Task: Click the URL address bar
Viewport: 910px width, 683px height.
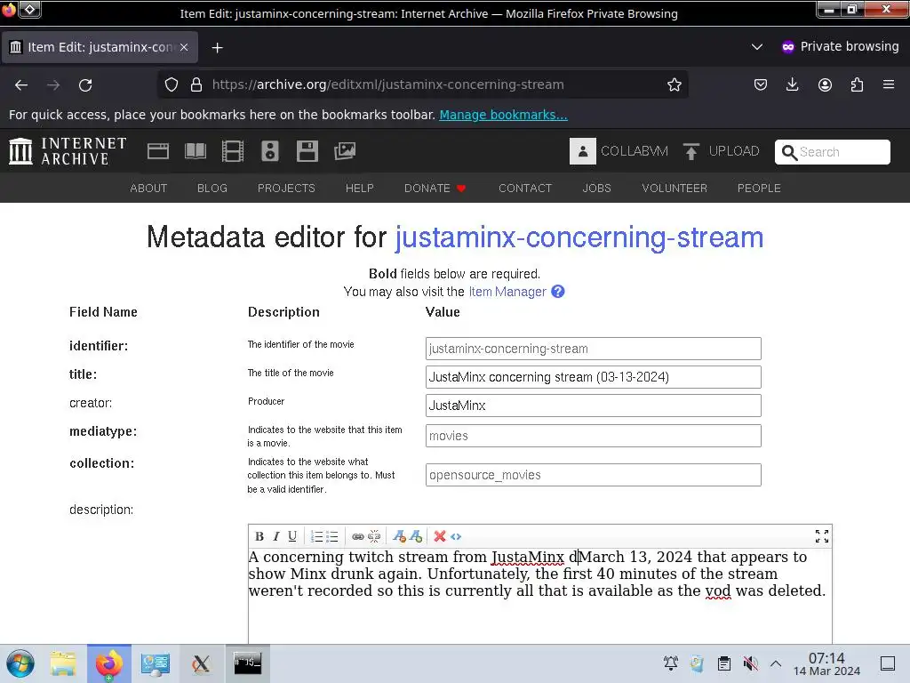Action: (x=424, y=84)
